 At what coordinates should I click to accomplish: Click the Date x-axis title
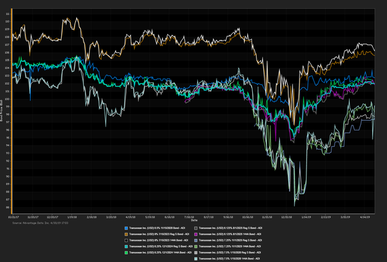coord(194,220)
